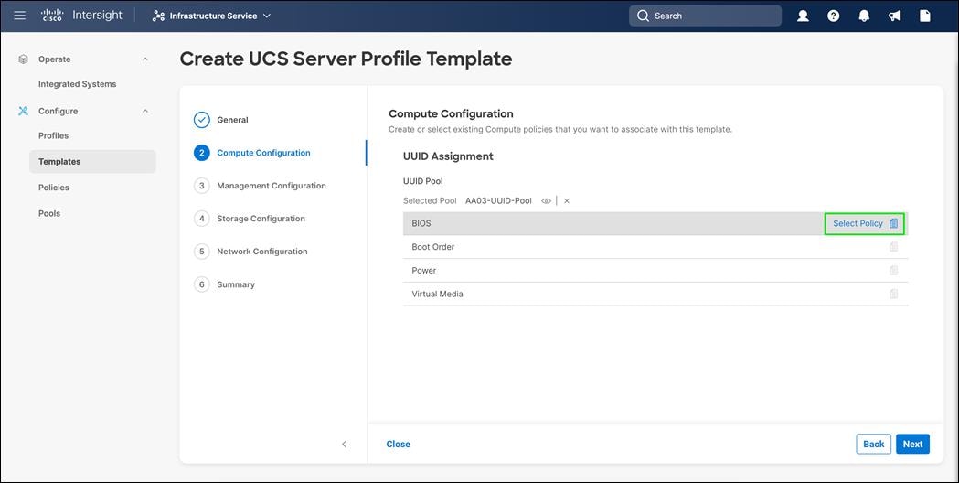959x483 pixels.
Task: Click the Cisco Intersight logo
Action: click(x=81, y=16)
